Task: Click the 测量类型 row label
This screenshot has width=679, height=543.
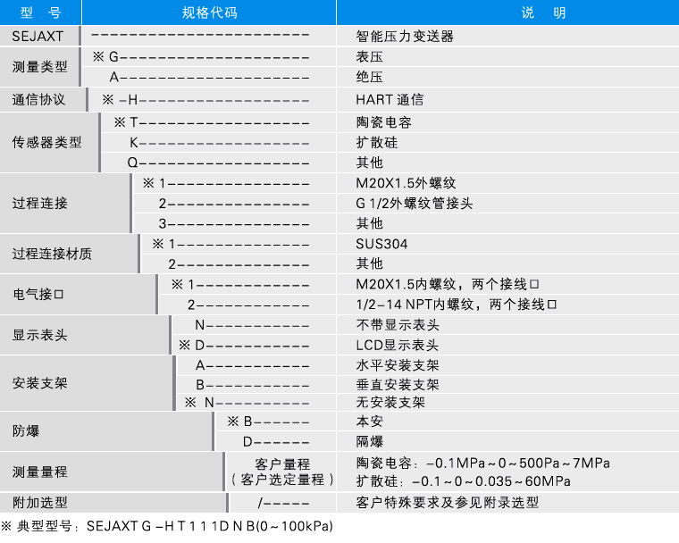Action: pyautogui.click(x=39, y=67)
